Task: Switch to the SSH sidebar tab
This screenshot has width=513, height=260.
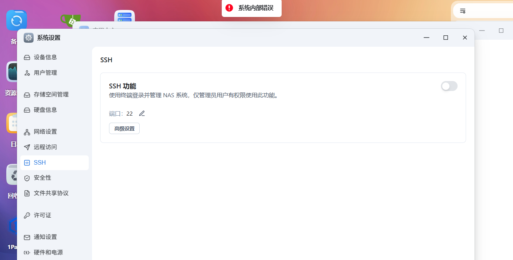Action: click(40, 162)
